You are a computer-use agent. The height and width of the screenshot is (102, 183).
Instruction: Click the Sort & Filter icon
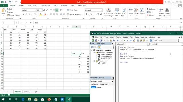point(161,10)
